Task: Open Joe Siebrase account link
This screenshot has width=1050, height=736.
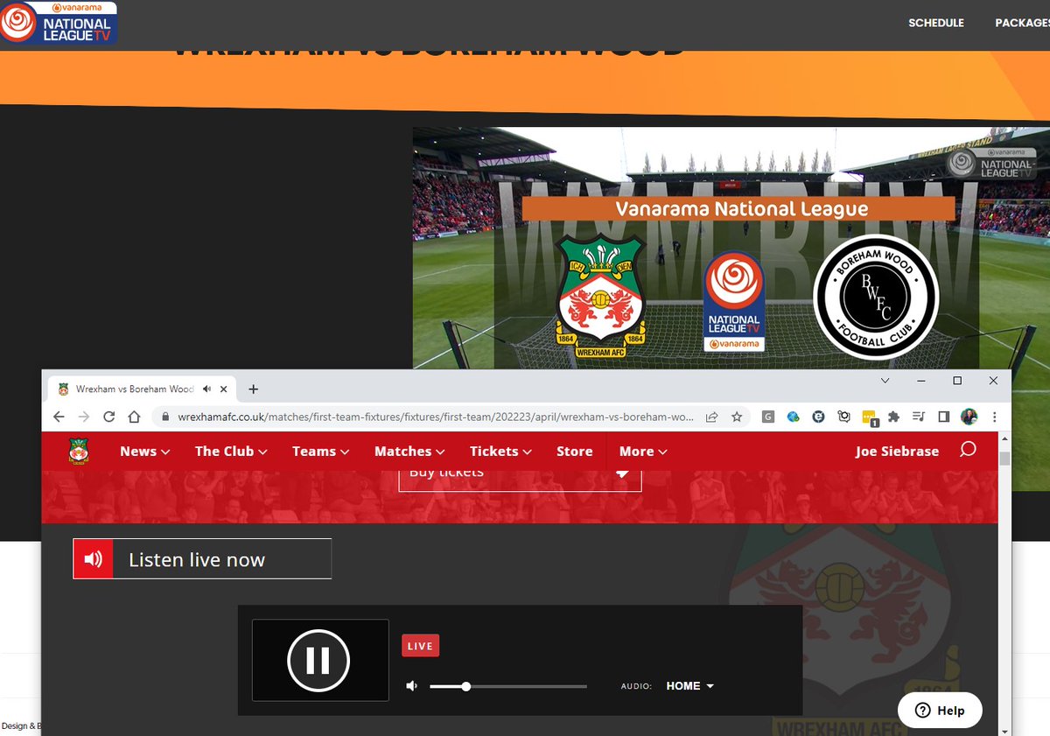Action: click(897, 452)
